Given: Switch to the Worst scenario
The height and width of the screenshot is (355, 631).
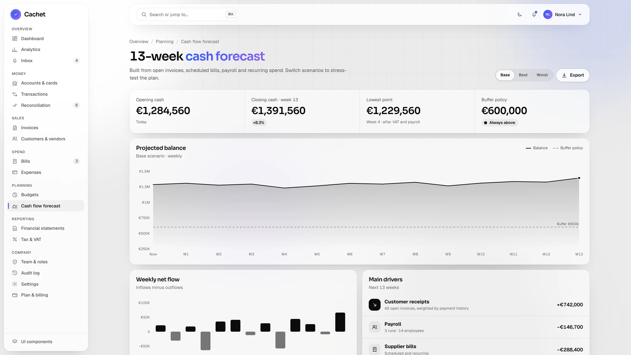Looking at the screenshot, I should (x=542, y=75).
